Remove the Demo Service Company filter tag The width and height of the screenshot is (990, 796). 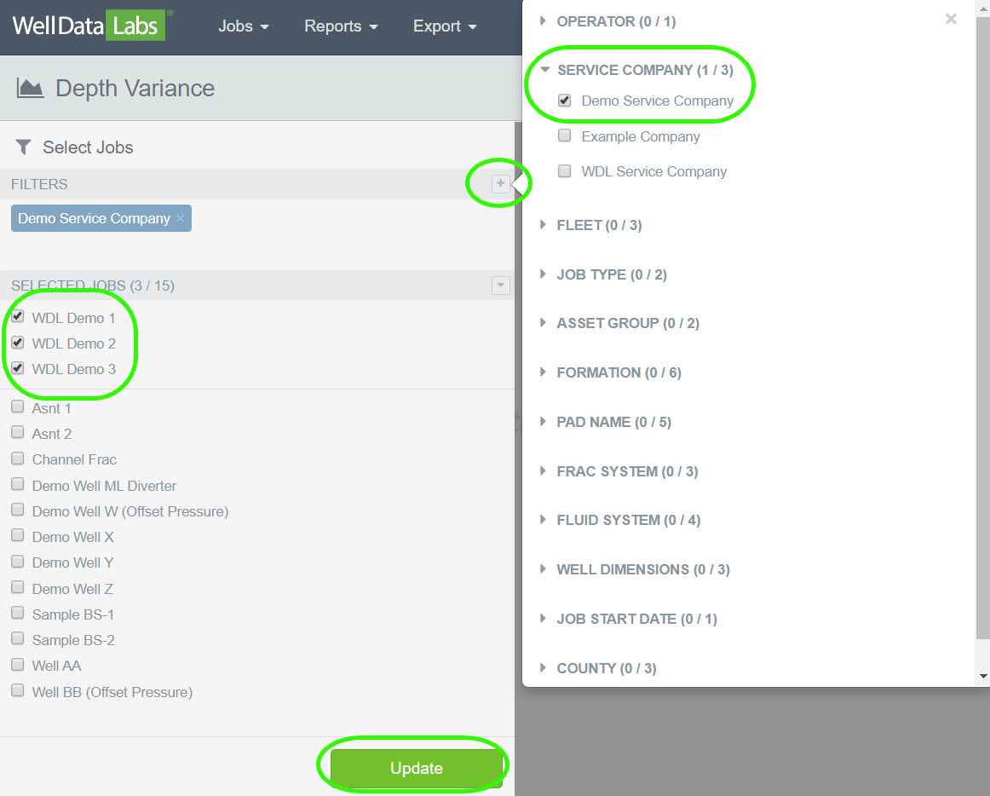[181, 218]
